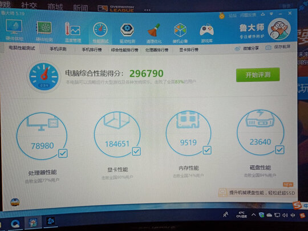308x231 pixels.
Task: Open 驱动检测 driver detection icon
Action: coord(127,33)
